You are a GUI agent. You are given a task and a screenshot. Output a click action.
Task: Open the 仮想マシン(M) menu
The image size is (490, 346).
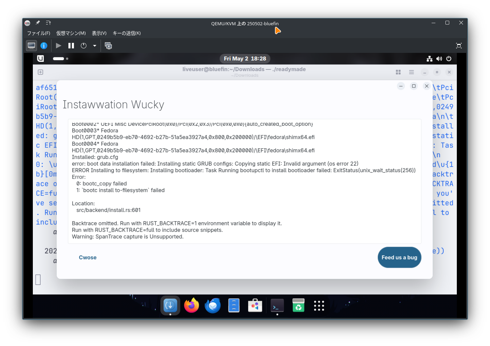click(71, 33)
